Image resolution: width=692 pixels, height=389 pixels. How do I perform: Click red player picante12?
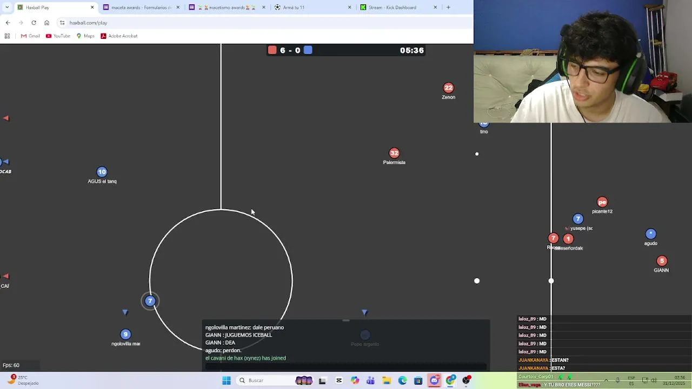[602, 202]
